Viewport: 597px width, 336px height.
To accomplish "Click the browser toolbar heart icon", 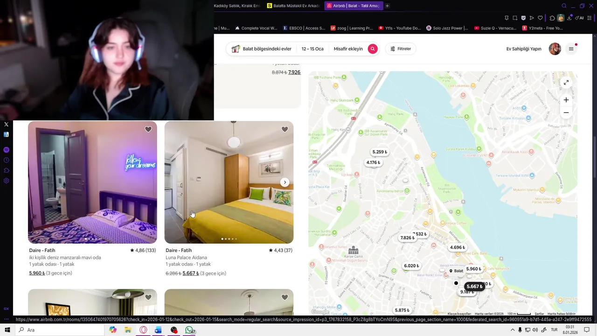I will pos(540,18).
